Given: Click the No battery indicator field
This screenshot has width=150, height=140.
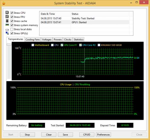Looking at the screenshot, I should [x=37, y=125].
